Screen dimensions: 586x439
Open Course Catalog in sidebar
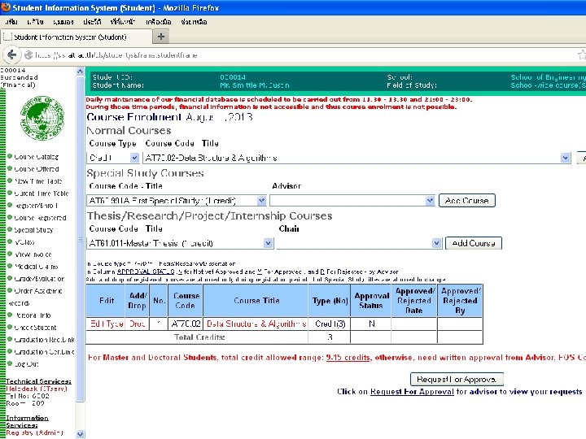click(x=37, y=157)
